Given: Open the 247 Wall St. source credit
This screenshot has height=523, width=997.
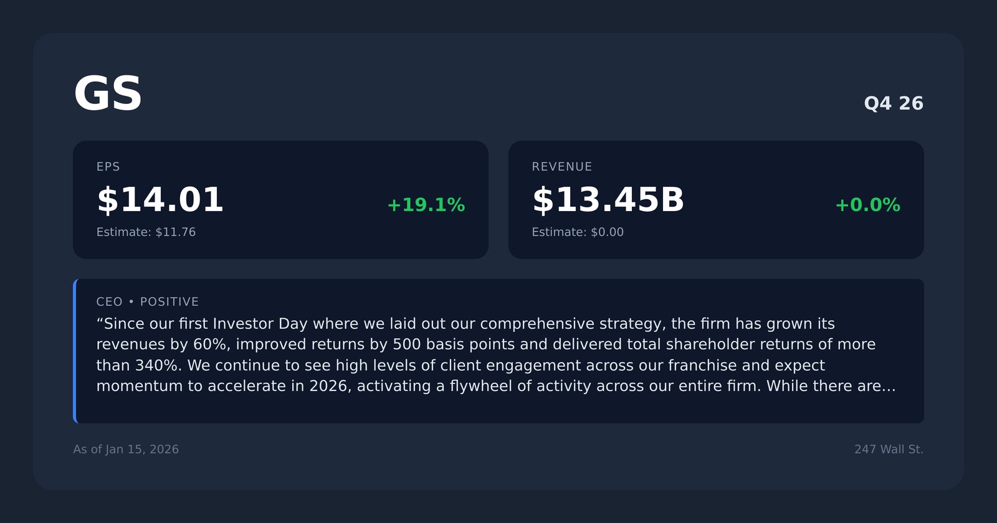Looking at the screenshot, I should 889,450.
